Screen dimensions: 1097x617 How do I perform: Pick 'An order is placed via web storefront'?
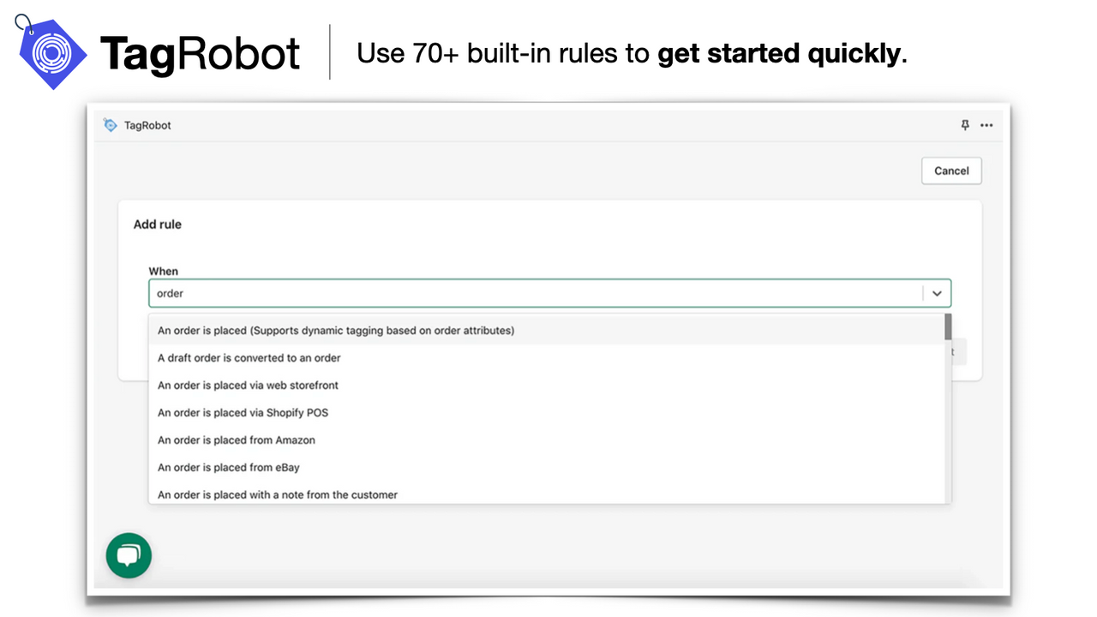[x=546, y=385]
